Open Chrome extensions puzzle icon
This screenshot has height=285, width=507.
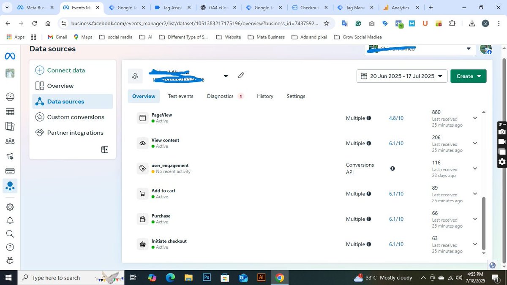tap(452, 24)
